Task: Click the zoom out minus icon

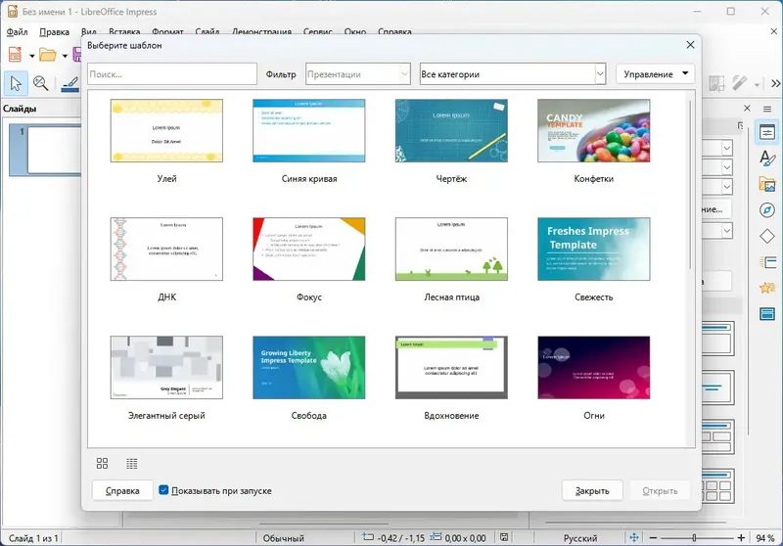Action: [653, 538]
